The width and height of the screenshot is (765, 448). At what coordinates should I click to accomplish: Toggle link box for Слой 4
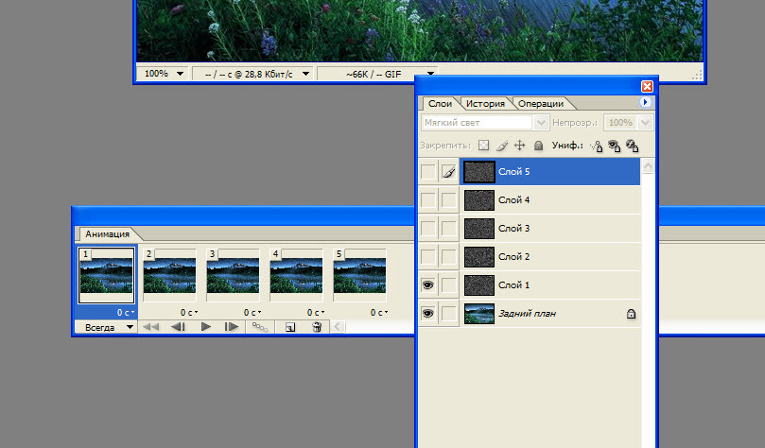tap(449, 199)
